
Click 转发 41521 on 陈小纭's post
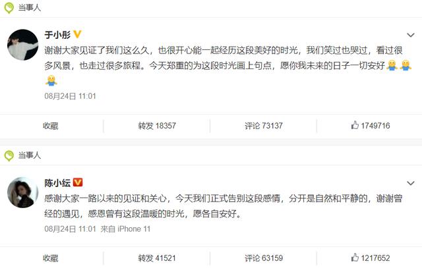point(157,258)
